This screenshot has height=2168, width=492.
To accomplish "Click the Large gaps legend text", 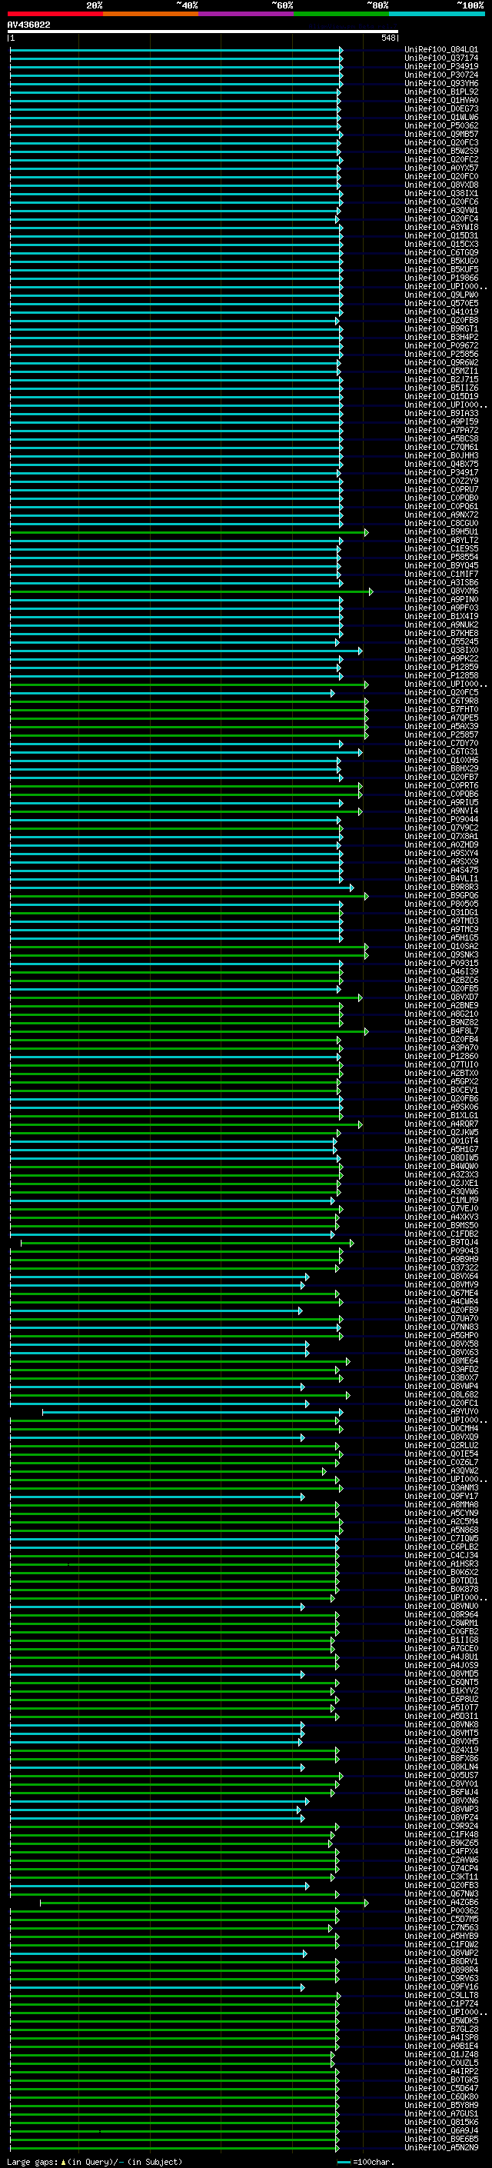I will [x=95, y=2162].
